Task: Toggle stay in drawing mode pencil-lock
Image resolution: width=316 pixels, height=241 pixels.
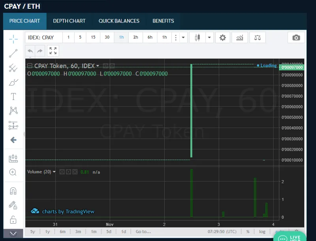Action: (x=13, y=205)
